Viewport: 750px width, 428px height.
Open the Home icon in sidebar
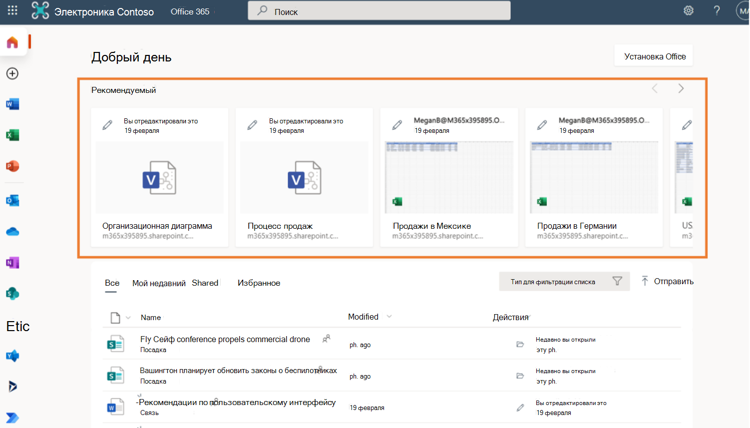point(12,42)
